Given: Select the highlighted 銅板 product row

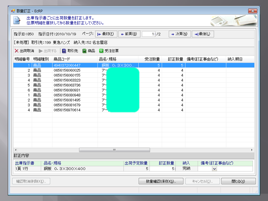Looking at the screenshot, I should click(x=84, y=65).
